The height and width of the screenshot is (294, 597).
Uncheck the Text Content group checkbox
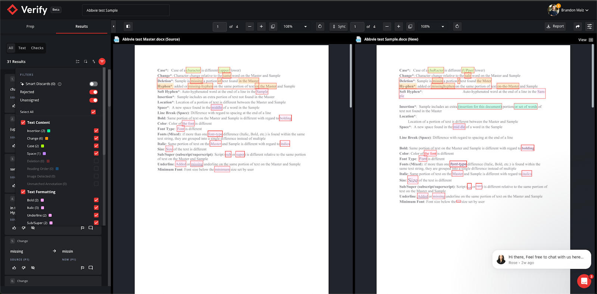(23, 122)
